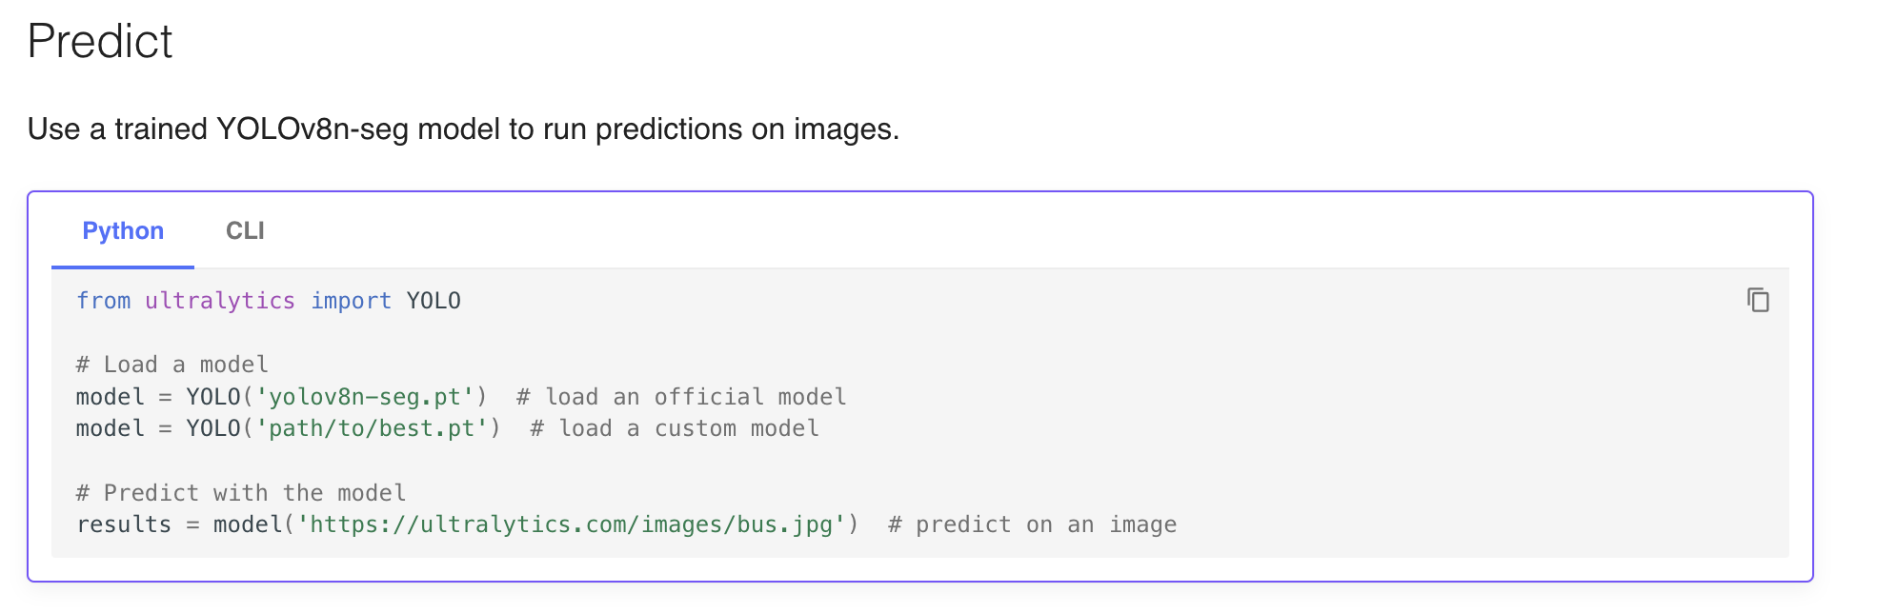Screen dimensions: 1877x613
Task: Click the YOLOv8n-seg word in the description
Action: 313,129
